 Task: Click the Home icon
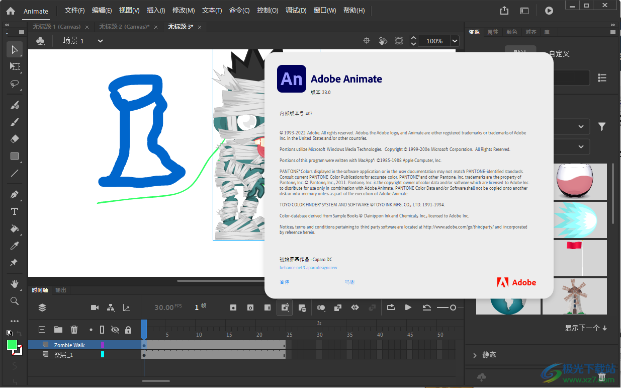click(11, 11)
